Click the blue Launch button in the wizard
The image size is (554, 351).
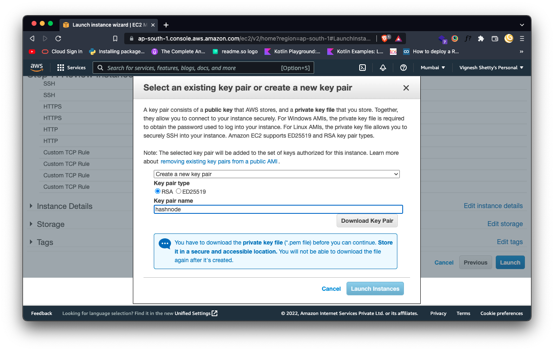[510, 263]
